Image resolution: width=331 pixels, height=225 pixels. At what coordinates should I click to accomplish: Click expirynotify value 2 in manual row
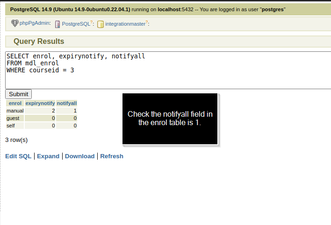(40, 111)
